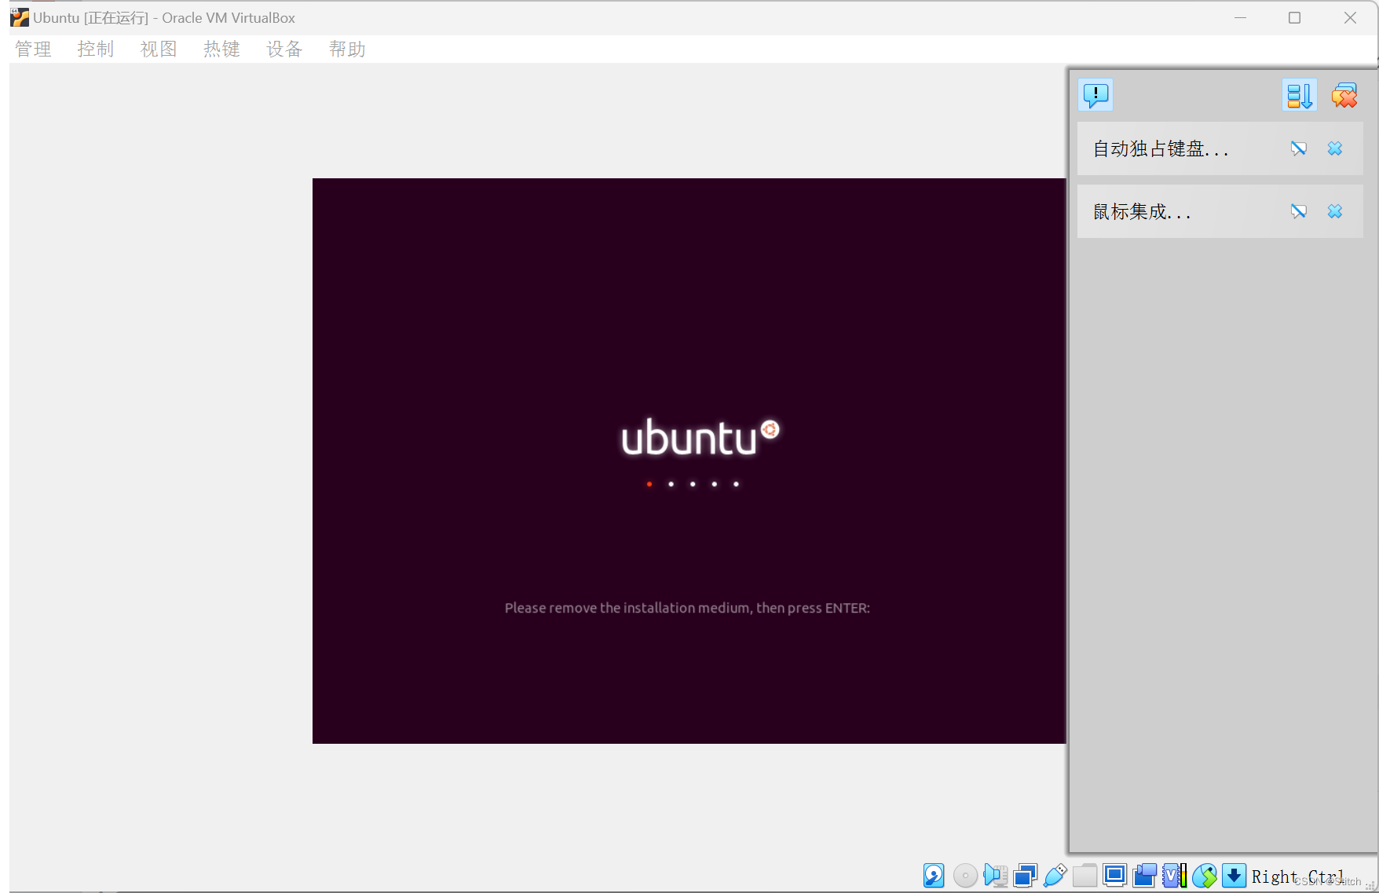The width and height of the screenshot is (1379, 893).
Task: Click the display monitor status icon
Action: (x=1114, y=875)
